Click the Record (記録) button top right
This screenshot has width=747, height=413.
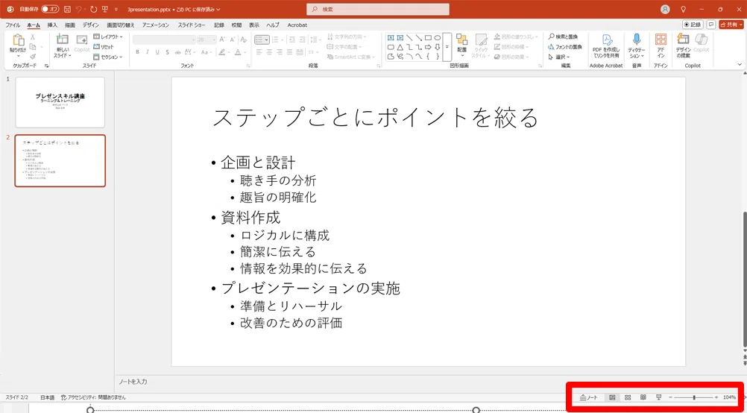click(693, 25)
